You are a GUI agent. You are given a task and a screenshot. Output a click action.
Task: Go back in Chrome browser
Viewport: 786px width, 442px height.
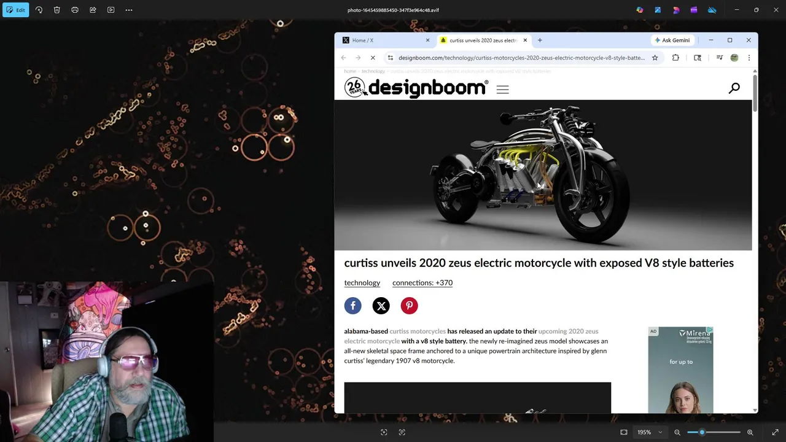click(x=343, y=58)
